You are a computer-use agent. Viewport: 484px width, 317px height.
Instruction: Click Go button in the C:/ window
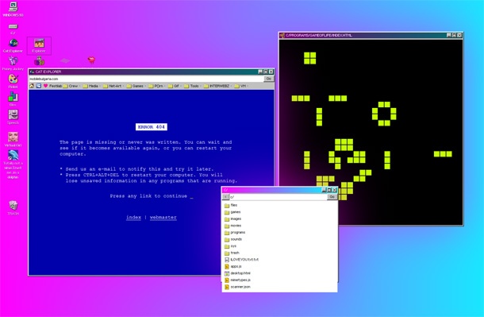coord(332,197)
